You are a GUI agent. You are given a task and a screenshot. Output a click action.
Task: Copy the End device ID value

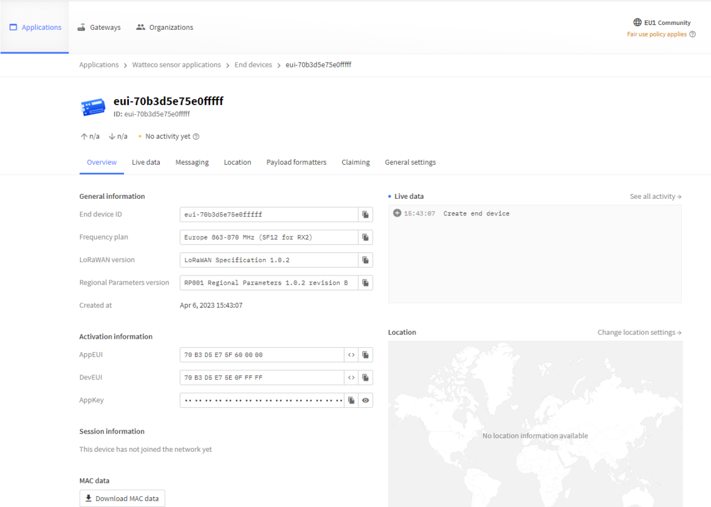point(365,215)
